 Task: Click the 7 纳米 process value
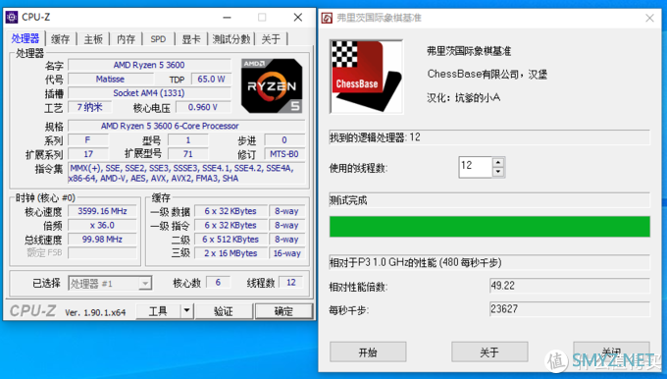[89, 107]
